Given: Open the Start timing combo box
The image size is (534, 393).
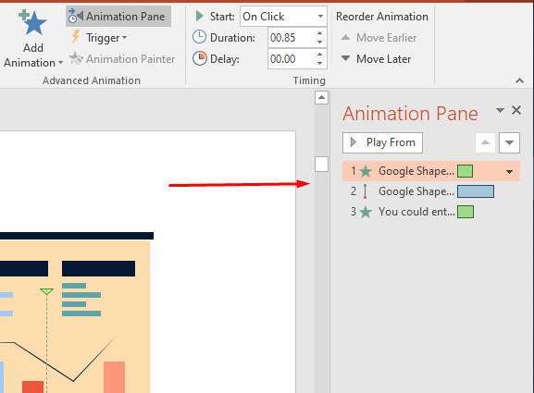Looking at the screenshot, I should tap(283, 16).
